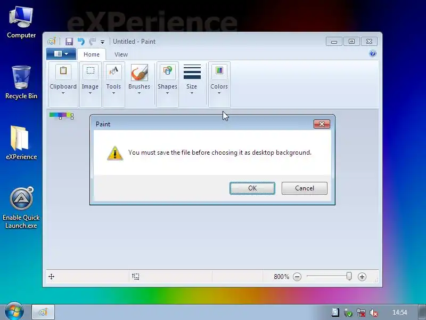Click the Paint taskbar button

[43, 312]
